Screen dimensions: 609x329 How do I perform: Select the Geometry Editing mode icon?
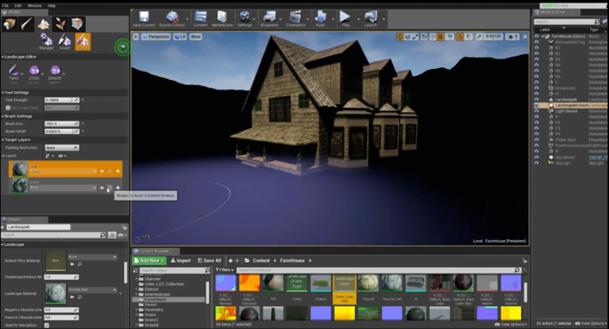click(77, 24)
